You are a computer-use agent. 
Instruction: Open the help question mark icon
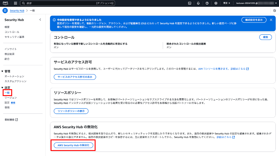[207, 3]
